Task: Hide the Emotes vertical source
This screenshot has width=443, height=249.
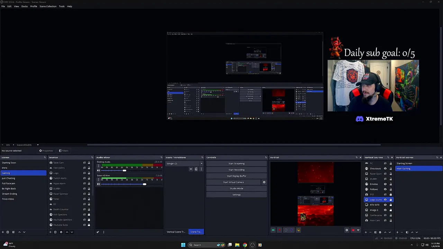Action: [x=385, y=184]
